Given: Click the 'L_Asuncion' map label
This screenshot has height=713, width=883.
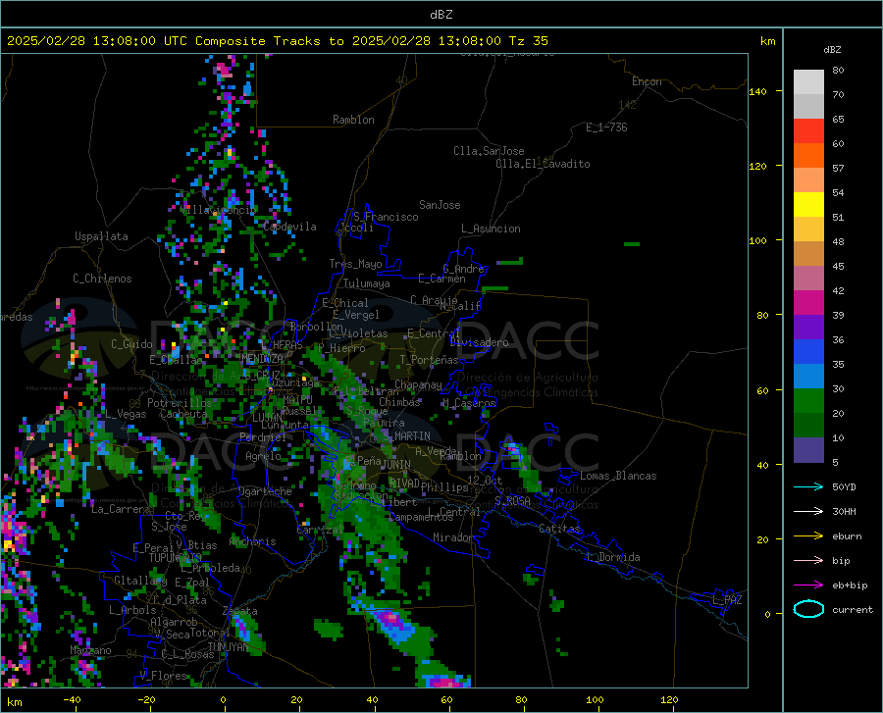Looking at the screenshot, I should tap(491, 229).
